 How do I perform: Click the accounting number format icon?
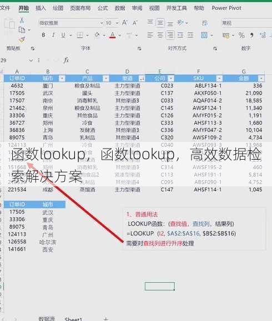point(226,35)
